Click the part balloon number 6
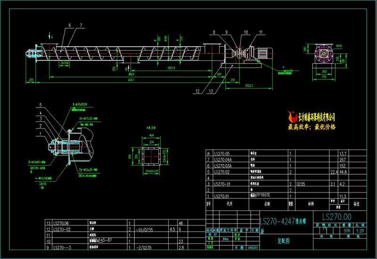Screen dimensions: 377x259 click(x=70, y=25)
